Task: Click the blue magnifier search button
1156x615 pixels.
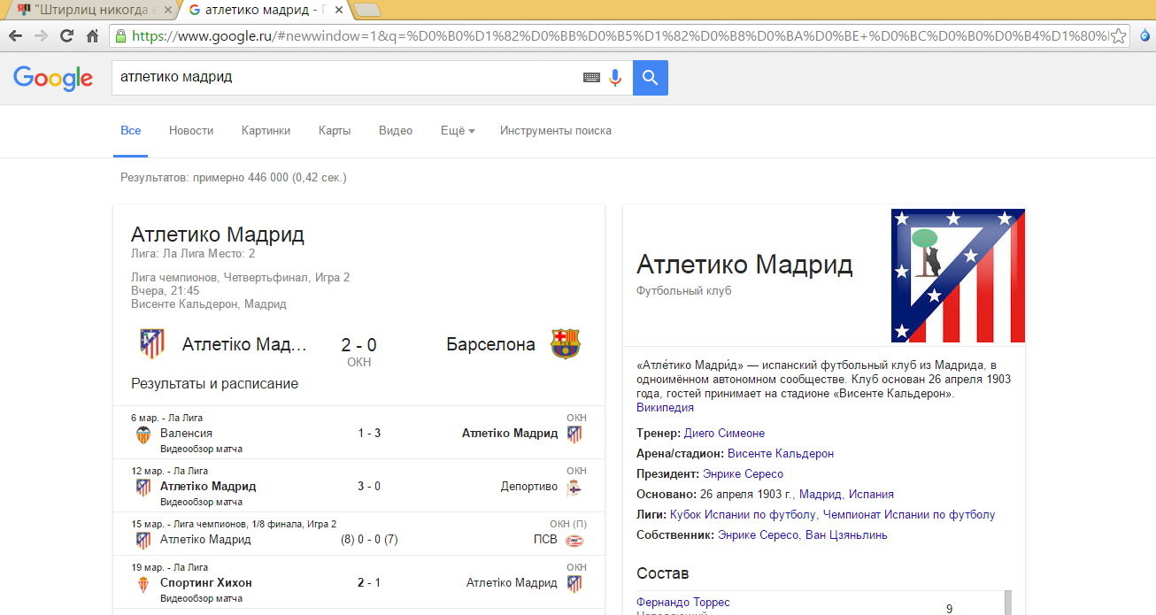Action: coord(651,78)
